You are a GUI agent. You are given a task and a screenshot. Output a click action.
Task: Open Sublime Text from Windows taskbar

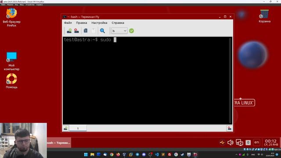click(x=163, y=154)
